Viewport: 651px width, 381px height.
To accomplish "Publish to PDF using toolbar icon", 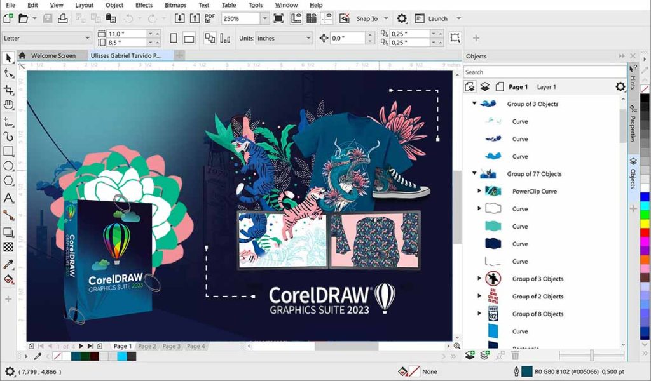I will (x=210, y=18).
